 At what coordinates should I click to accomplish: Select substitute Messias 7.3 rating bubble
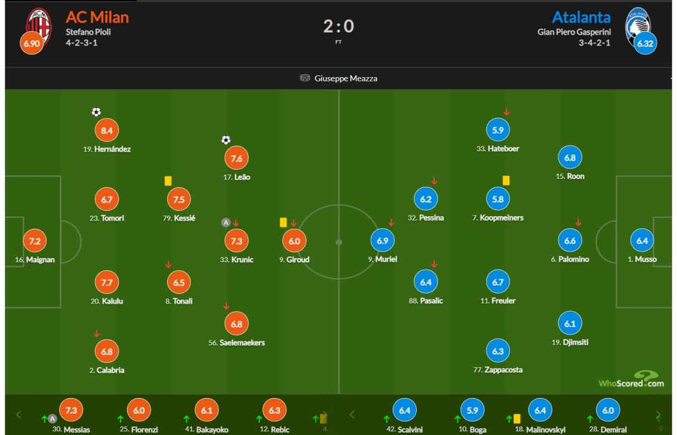[x=71, y=410]
